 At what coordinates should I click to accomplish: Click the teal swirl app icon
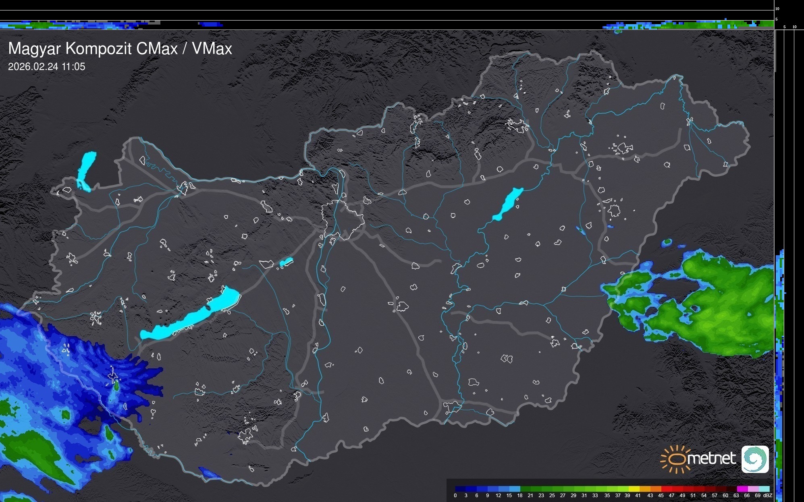(x=755, y=459)
